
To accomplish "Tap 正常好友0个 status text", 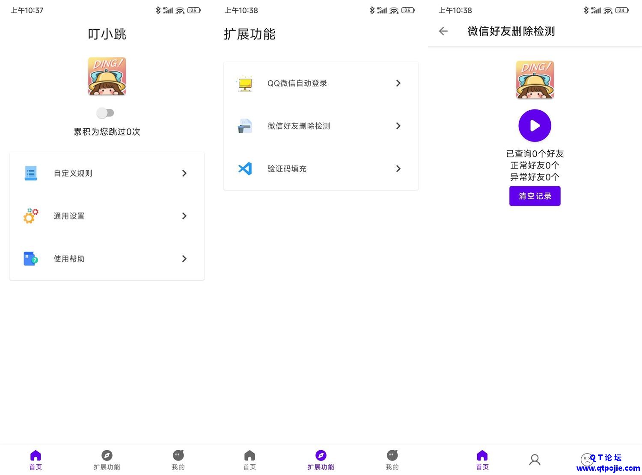I will tap(535, 165).
